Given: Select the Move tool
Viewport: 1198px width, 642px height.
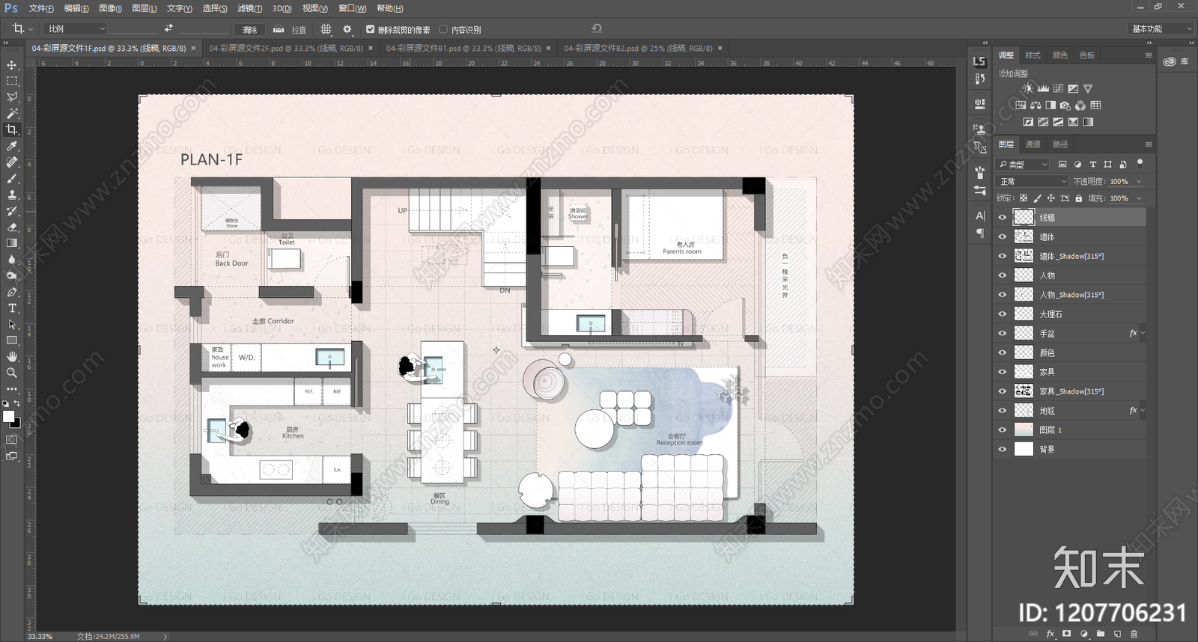Looking at the screenshot, I should 12,65.
